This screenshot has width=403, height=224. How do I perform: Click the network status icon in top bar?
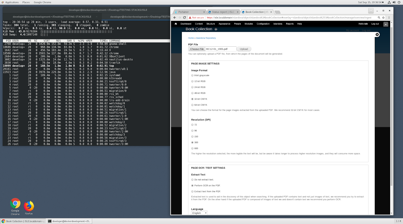pos(389,2)
